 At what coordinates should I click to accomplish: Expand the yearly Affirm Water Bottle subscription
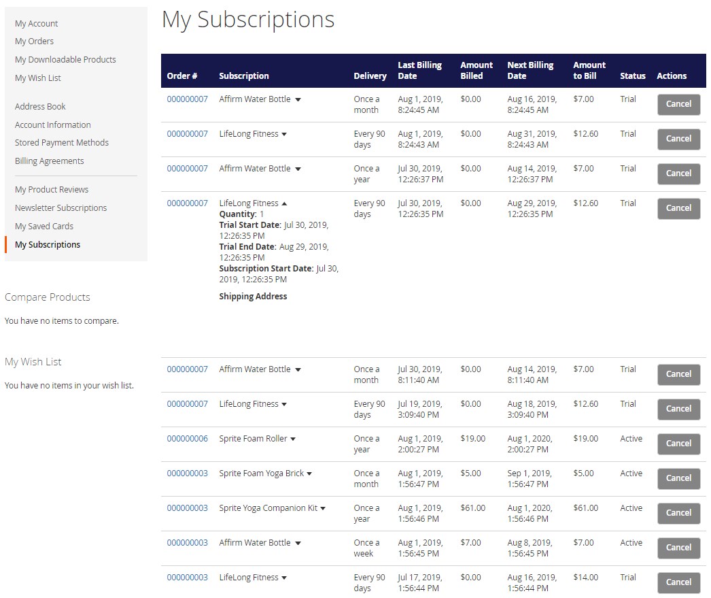pos(298,169)
